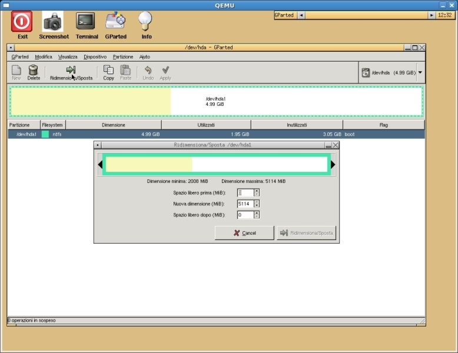This screenshot has width=458, height=353.
Task: Open the Visualizza menu
Action: [x=68, y=56]
